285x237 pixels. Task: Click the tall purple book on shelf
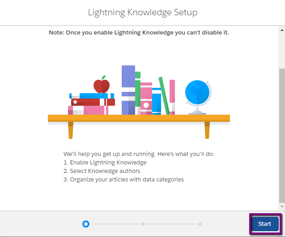(128, 90)
